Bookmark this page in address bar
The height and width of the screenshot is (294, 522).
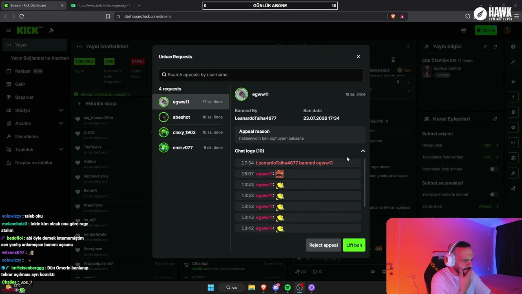[108, 16]
